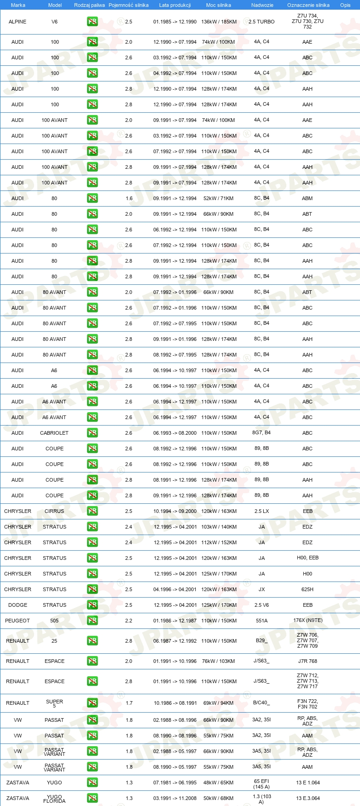Viewport: 360px width, 806px height.
Task: Click fuel icon of VW PASSAT 1.8 66kW sedan
Action: click(93, 720)
